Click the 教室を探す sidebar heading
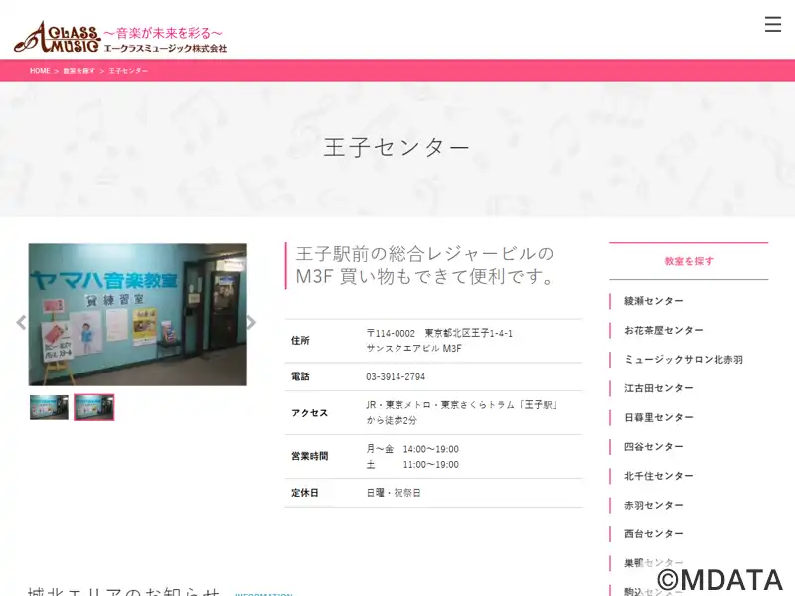 point(689,261)
